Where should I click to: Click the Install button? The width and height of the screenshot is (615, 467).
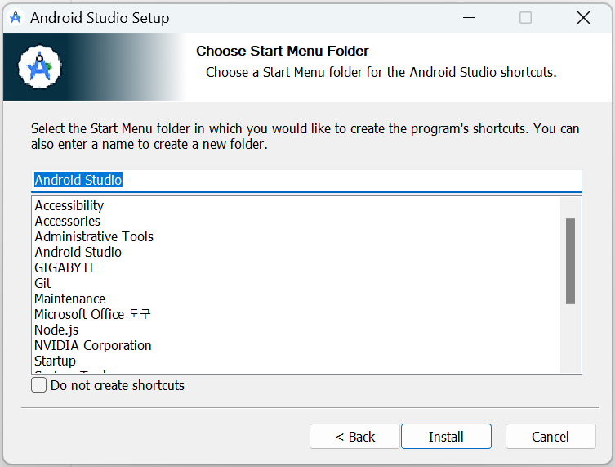(x=446, y=437)
